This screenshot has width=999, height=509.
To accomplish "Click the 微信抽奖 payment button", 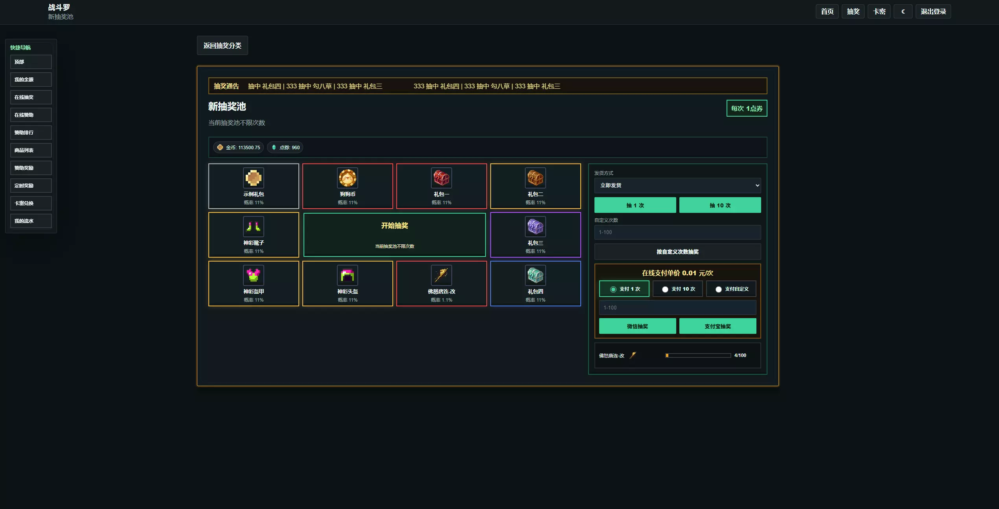I will click(x=638, y=326).
